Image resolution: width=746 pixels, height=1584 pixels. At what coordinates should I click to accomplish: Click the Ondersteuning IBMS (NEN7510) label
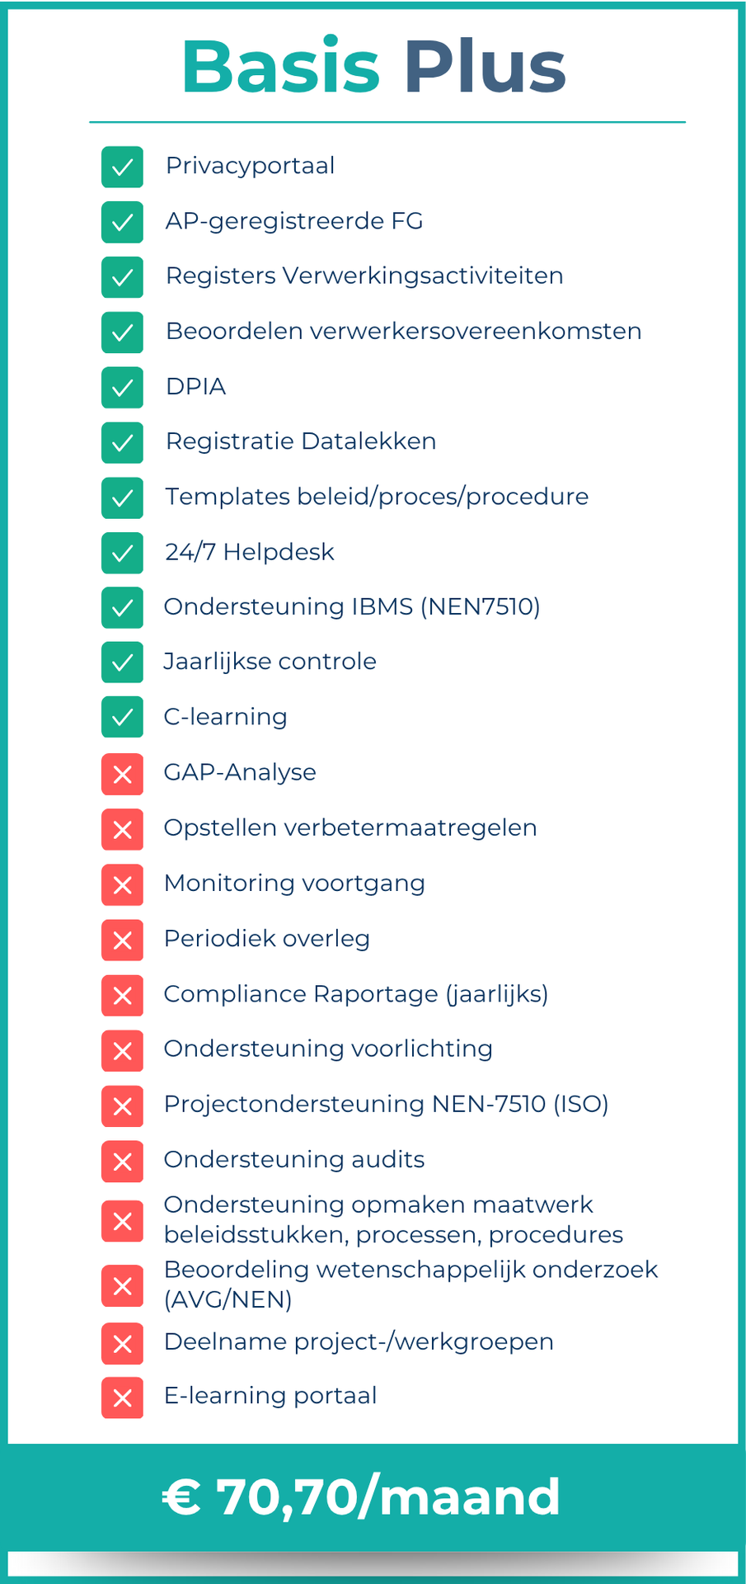click(352, 607)
